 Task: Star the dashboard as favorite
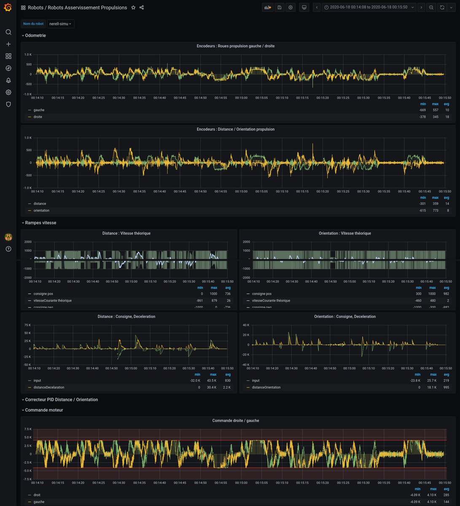click(133, 8)
